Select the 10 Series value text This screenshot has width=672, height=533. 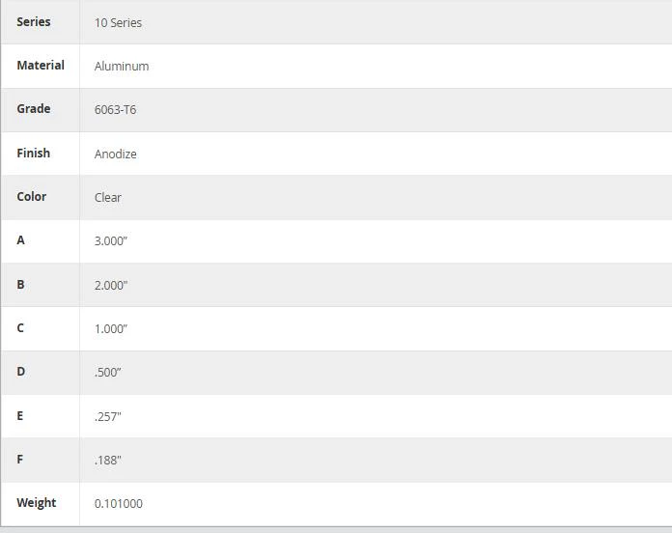pos(118,23)
